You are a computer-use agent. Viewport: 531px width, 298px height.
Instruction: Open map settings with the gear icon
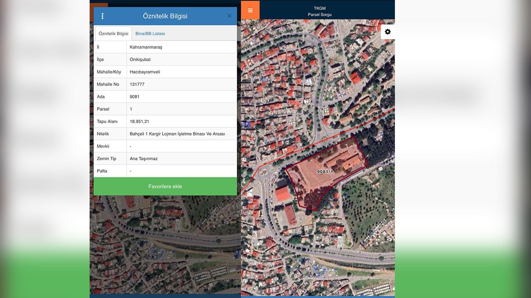[388, 32]
